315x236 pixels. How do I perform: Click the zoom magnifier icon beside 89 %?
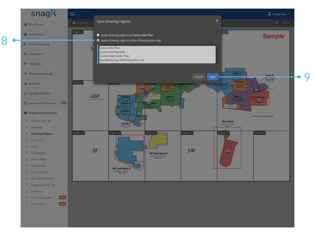[277, 23]
